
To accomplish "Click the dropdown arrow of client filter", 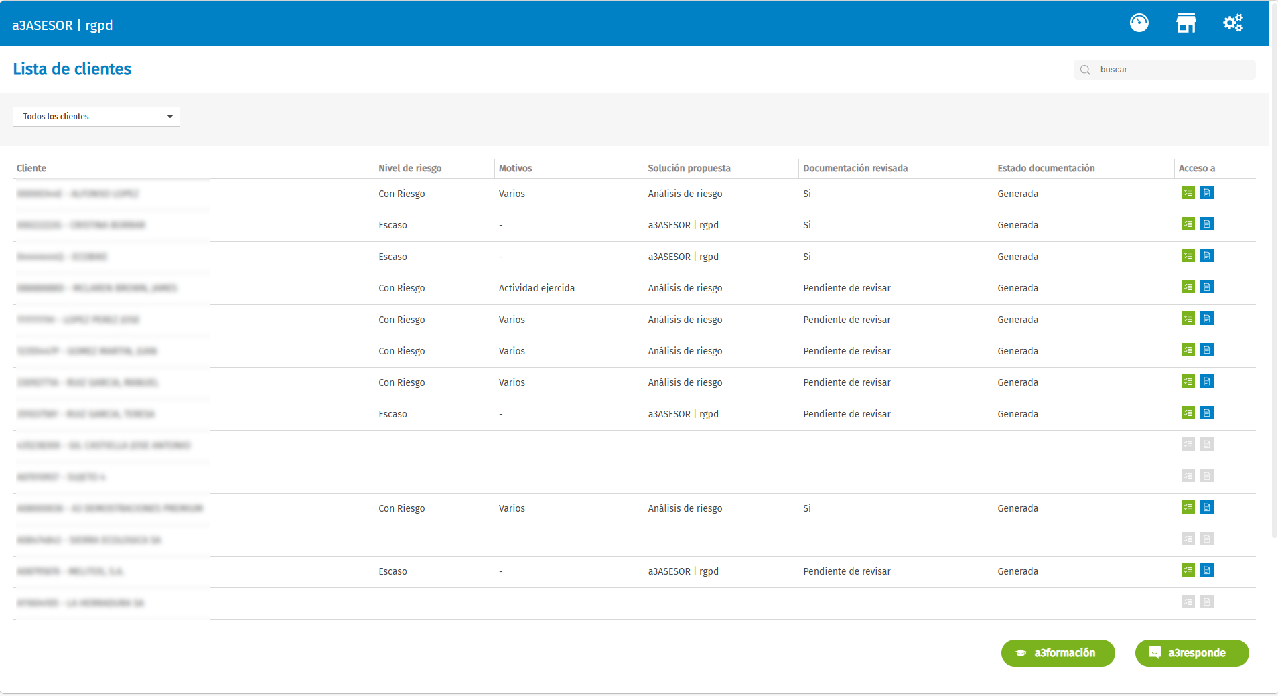I will (170, 117).
